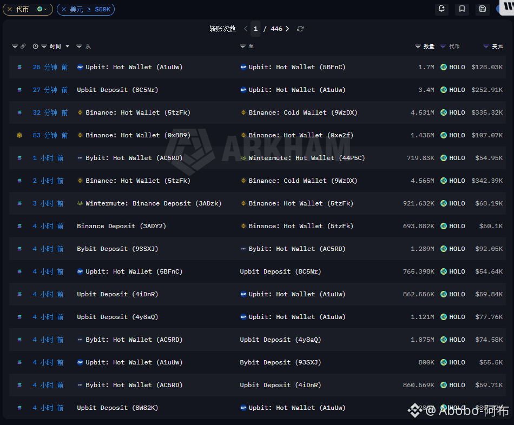Refresh the transfers list
The height and width of the screenshot is (425, 514).
pos(300,29)
